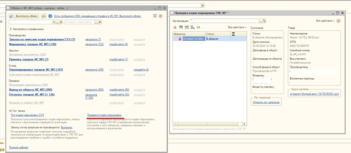Open Все действия menu near help icon
This screenshot has width=351, height=153.
[x=325, y=21]
